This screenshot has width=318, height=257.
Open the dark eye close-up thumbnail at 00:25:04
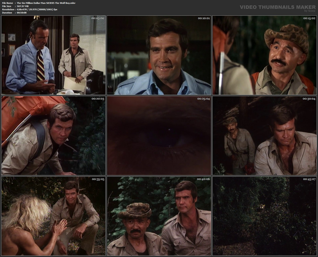tap(159, 136)
